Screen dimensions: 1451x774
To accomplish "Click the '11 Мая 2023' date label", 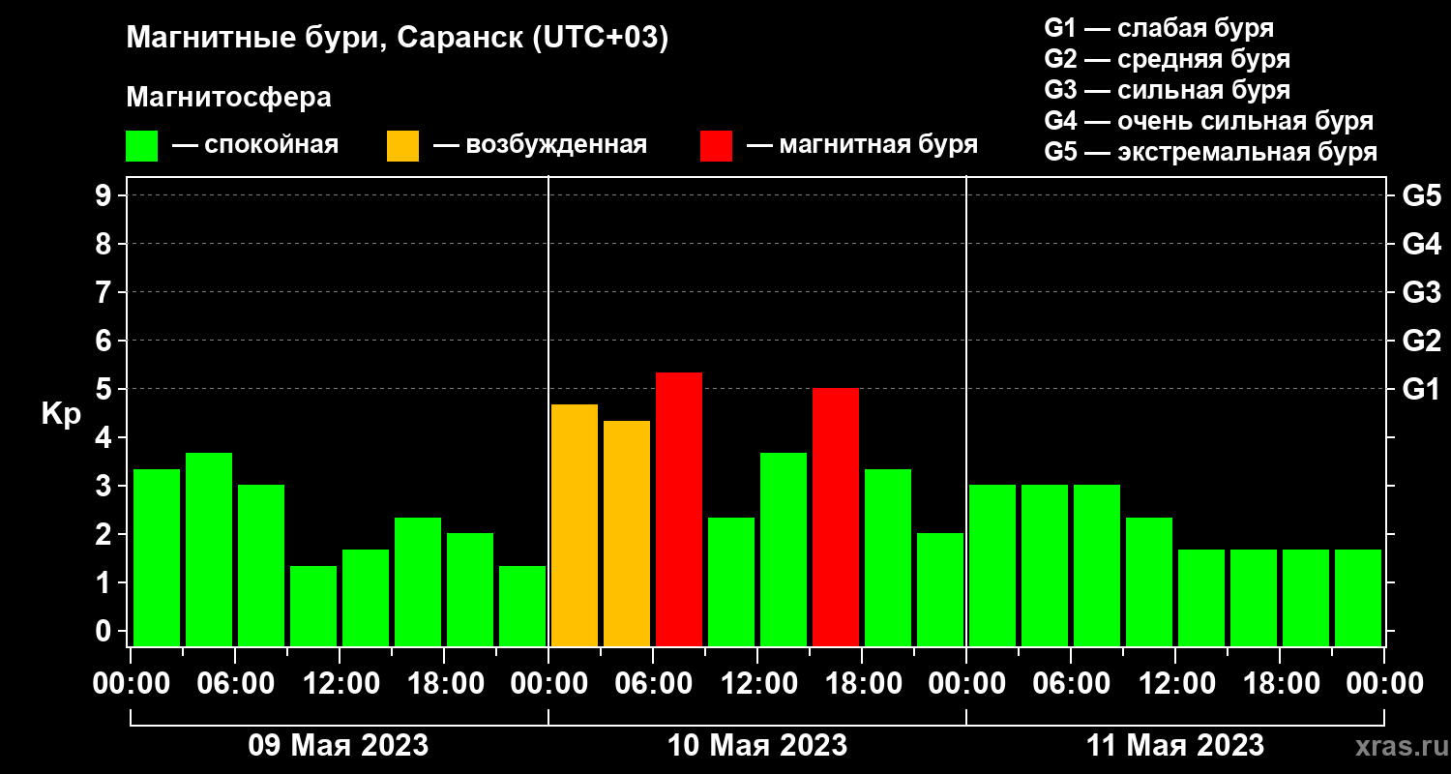I will click(x=1175, y=746).
